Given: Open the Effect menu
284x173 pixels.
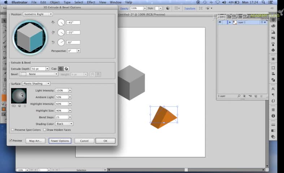Looking at the screenshot, I should [91, 3].
